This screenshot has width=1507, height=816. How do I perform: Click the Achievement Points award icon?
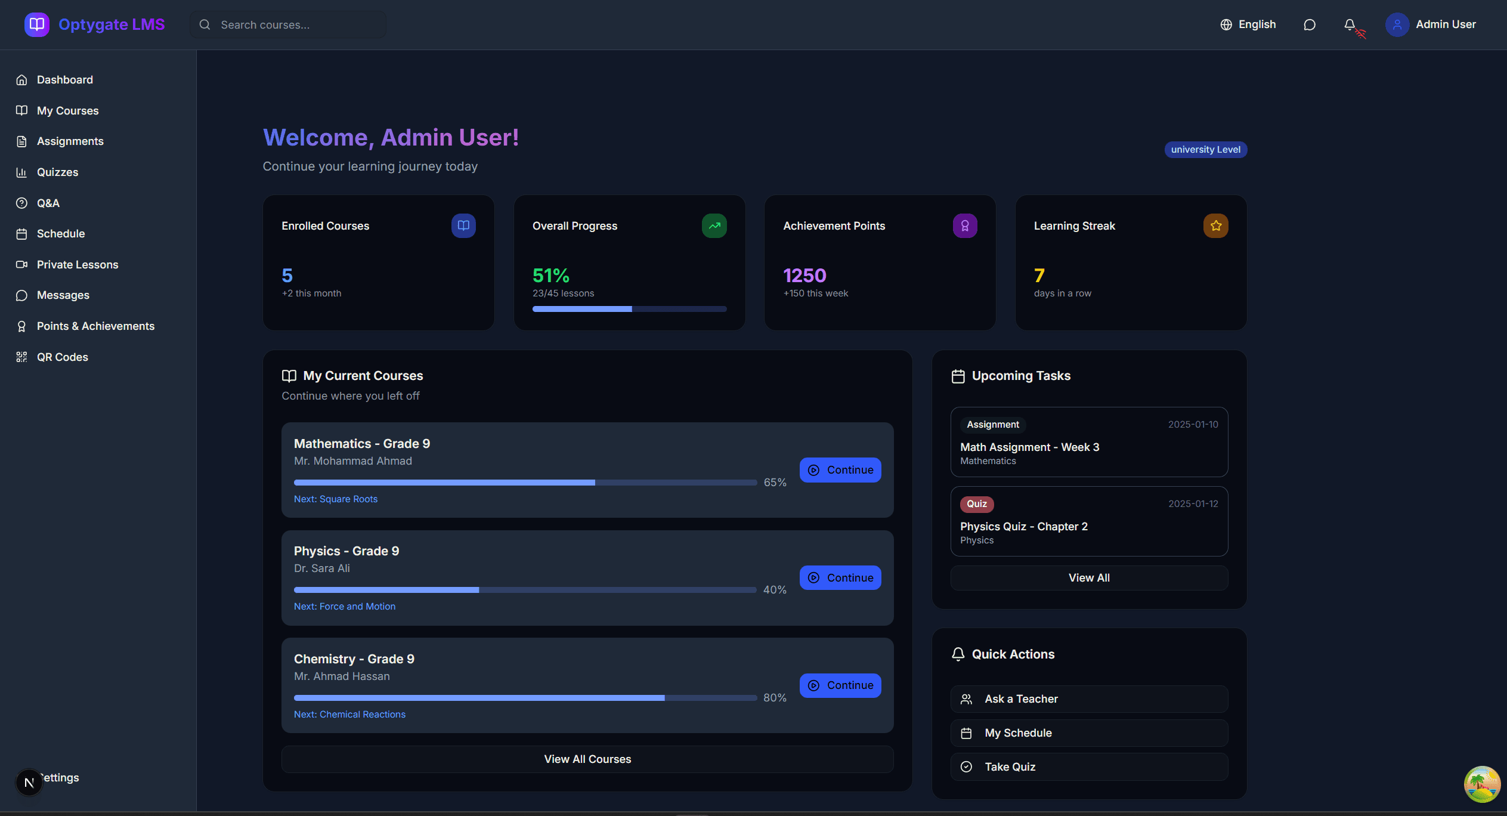[x=965, y=225]
